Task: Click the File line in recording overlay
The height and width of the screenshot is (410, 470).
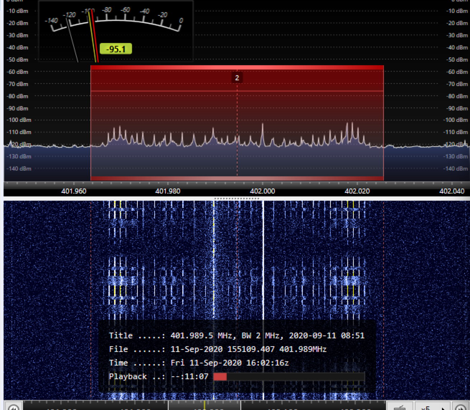Action: pyautogui.click(x=217, y=349)
